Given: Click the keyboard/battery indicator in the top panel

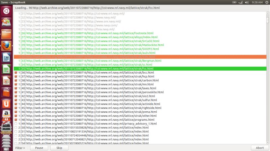Looking at the screenshot, I should click(x=234, y=2).
